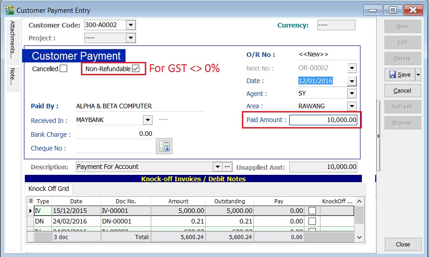
Task: Click the splitter arrow beside the form
Action: [x=378, y=136]
